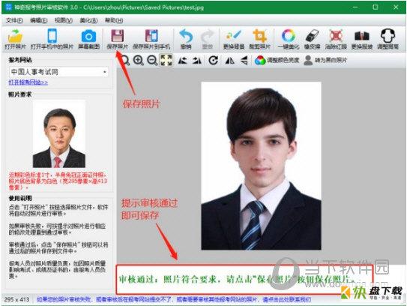Maximize the application window
Viewport: 407px width, 306px height.
[x=375, y=7]
